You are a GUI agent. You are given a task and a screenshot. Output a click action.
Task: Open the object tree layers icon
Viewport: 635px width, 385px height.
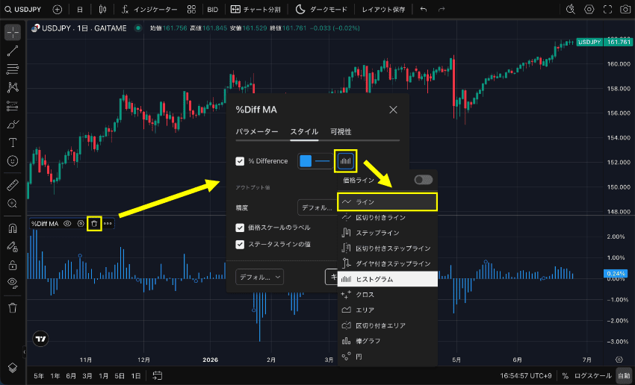click(x=13, y=367)
